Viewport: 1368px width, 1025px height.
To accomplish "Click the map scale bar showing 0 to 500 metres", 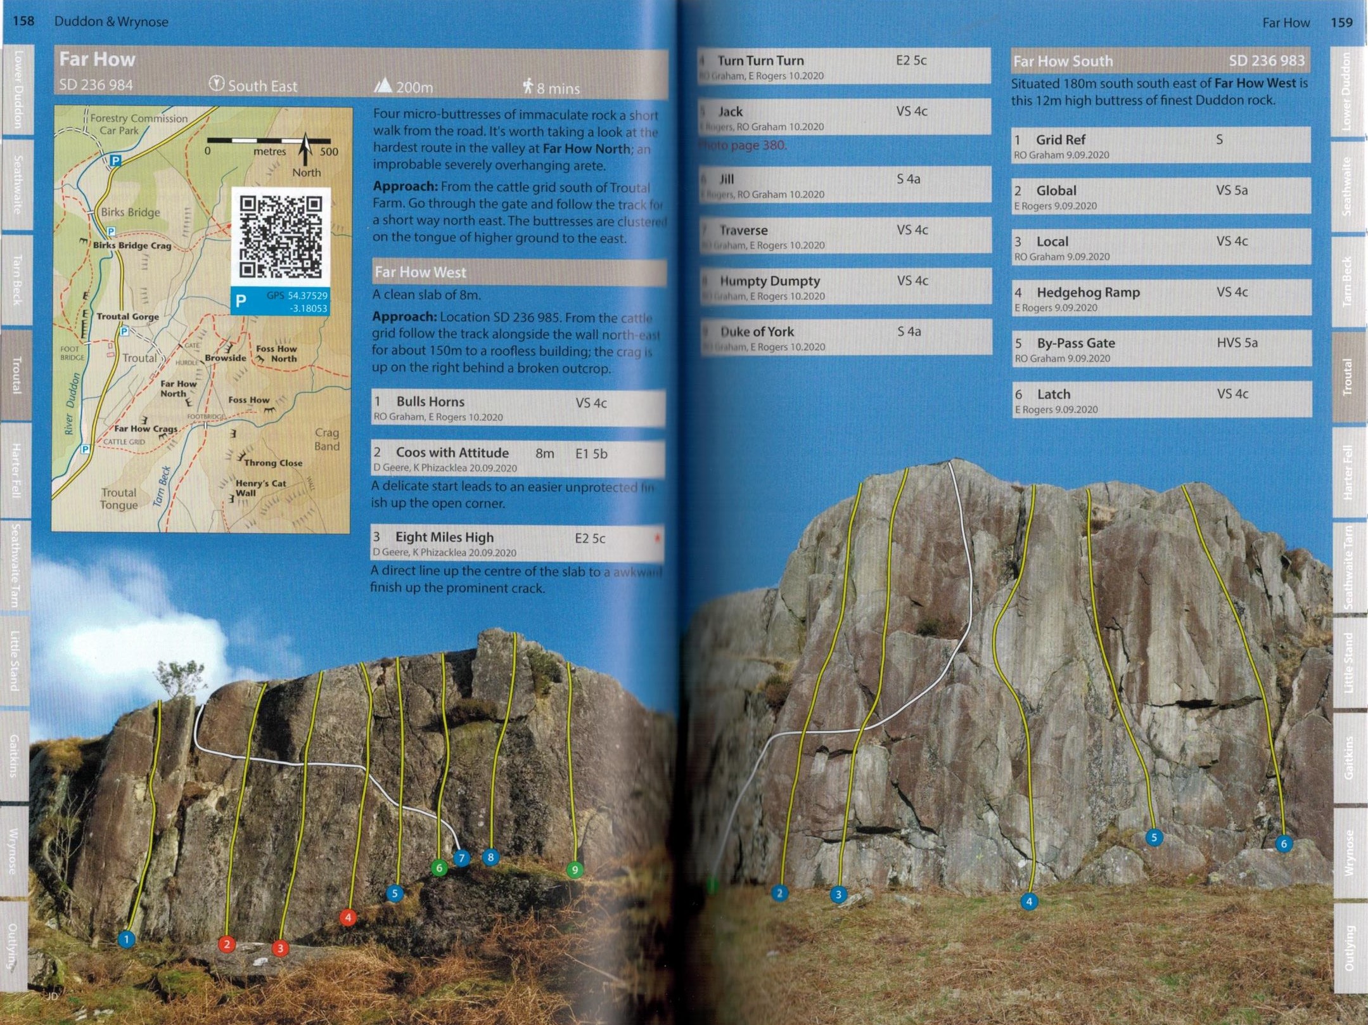I will click(x=269, y=140).
